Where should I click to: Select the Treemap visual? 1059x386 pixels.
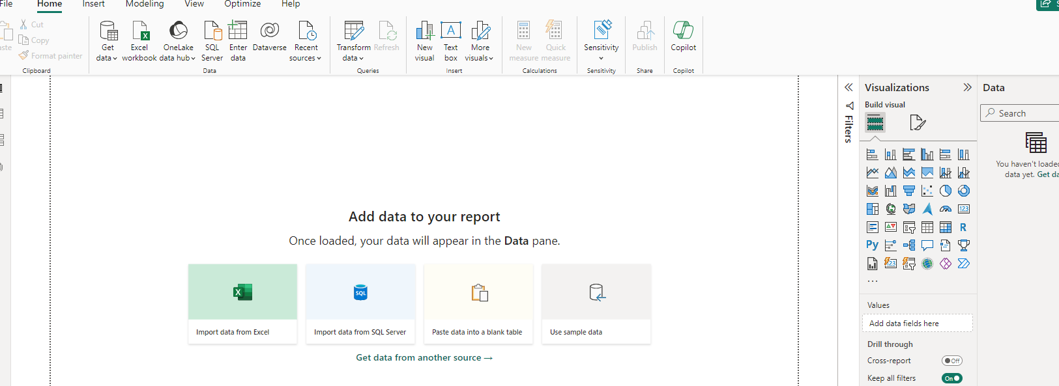(x=872, y=209)
